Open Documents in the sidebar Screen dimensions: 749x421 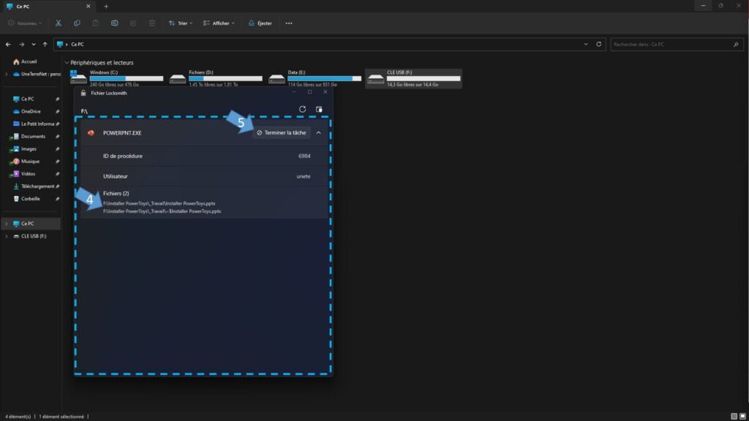[x=32, y=137]
